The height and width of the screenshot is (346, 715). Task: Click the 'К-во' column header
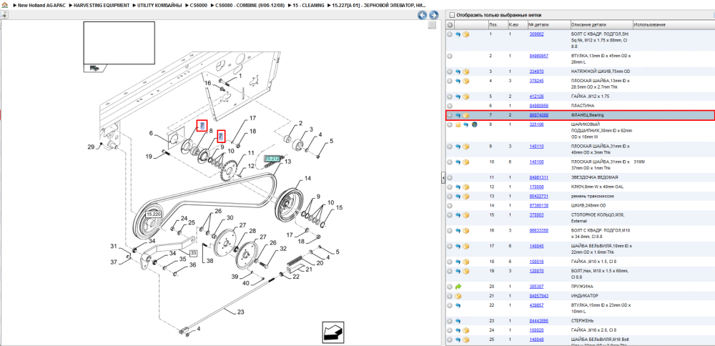(x=513, y=24)
